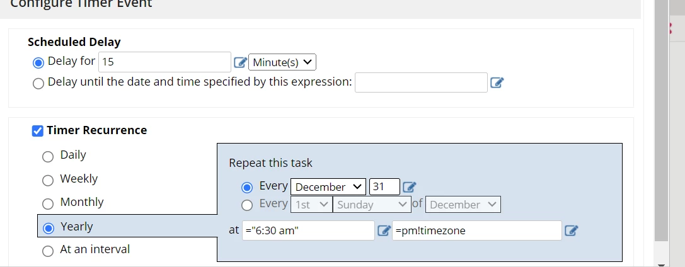
Task: Open the Sunday weekday dropdown
Action: (372, 204)
